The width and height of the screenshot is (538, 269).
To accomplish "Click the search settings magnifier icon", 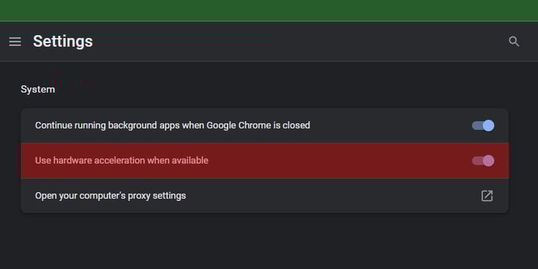I will tap(514, 42).
